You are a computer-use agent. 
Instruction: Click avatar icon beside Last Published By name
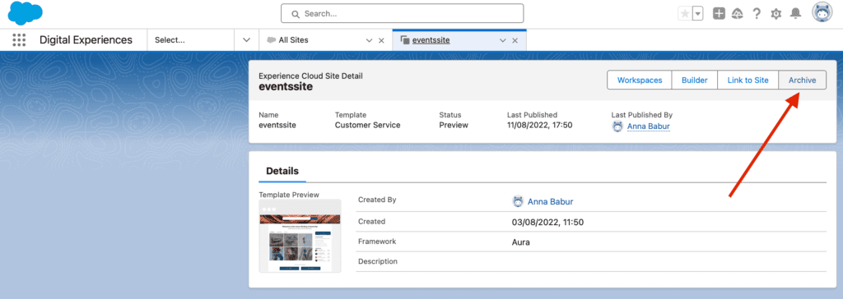(x=617, y=126)
